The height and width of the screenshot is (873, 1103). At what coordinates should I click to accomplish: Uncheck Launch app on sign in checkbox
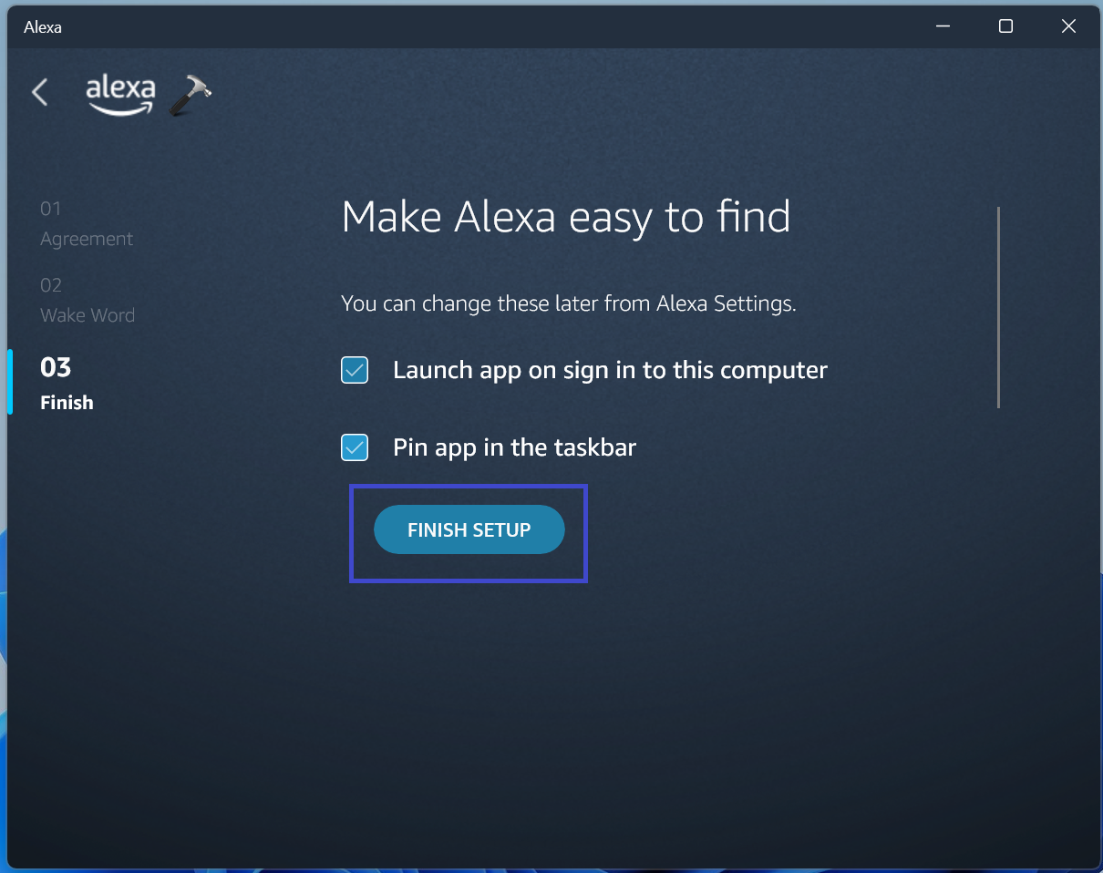tap(355, 370)
